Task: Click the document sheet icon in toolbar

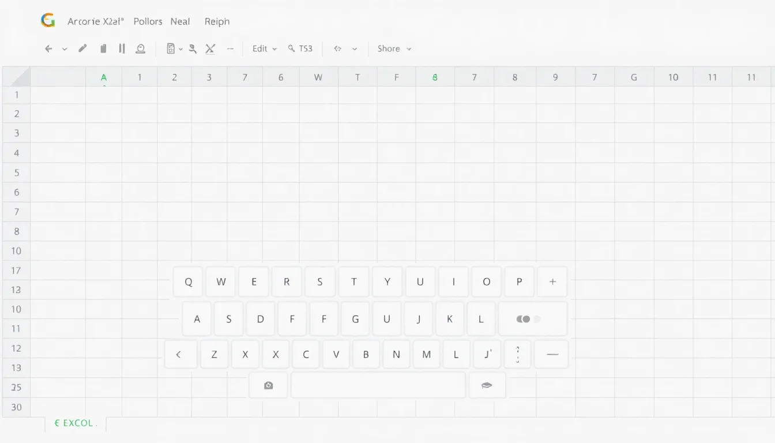Action: 170,48
